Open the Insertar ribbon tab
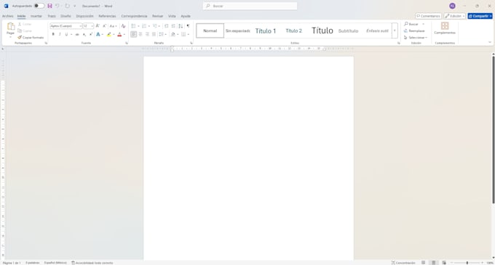495x265 pixels. pyautogui.click(x=36, y=16)
